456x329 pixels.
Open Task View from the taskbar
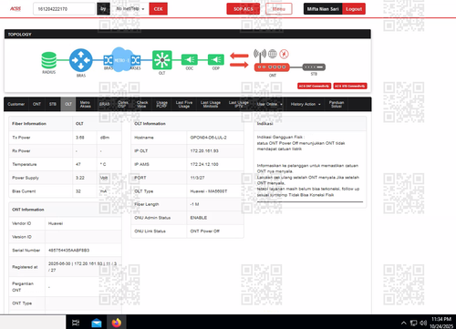(76, 323)
